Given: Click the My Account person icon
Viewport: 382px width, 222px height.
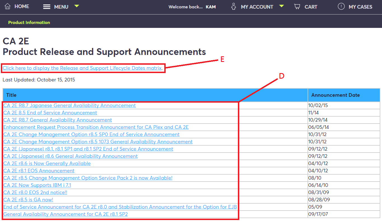Looking at the screenshot, I should [234, 6].
